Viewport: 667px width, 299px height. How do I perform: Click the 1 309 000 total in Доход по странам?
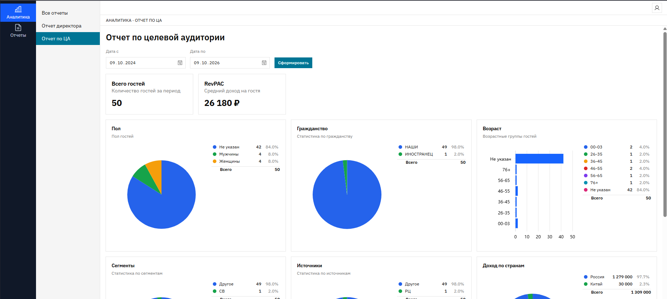tap(641, 292)
